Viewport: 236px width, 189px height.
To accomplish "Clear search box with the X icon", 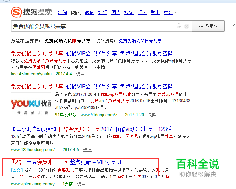I will (x=187, y=26).
